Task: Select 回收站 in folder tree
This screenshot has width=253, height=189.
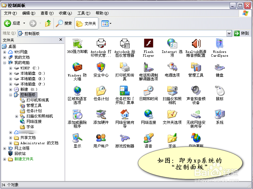Action: (20, 154)
